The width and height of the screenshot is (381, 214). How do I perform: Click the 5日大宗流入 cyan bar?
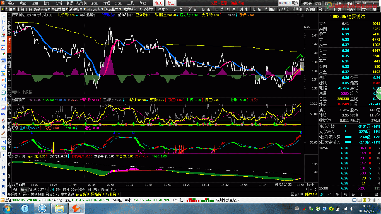(348, 142)
